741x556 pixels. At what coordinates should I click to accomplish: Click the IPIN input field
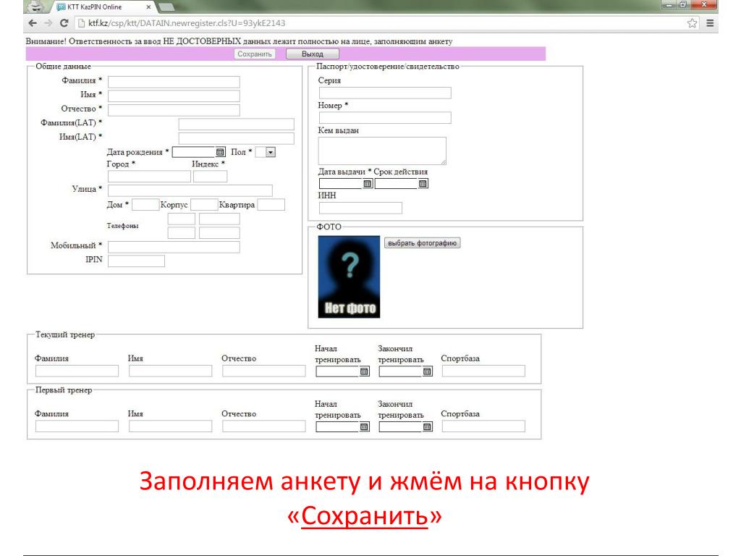pyautogui.click(x=137, y=261)
